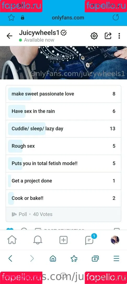Show the open tabs counter

point(95,258)
